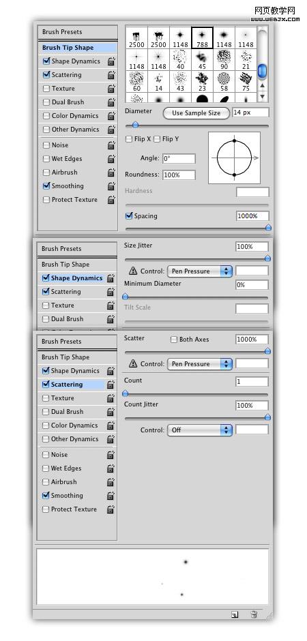Open Dual Brush label in the Scattering panel
This screenshot has width=307, height=641.
67,412
